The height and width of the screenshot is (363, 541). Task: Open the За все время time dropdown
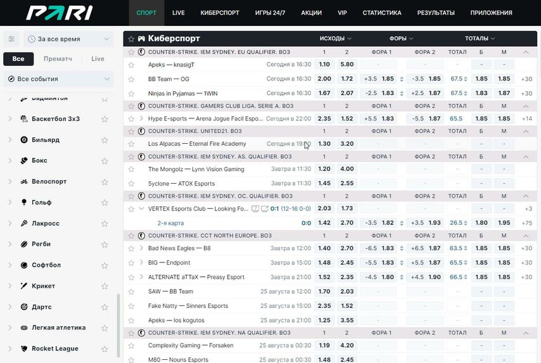coord(70,39)
